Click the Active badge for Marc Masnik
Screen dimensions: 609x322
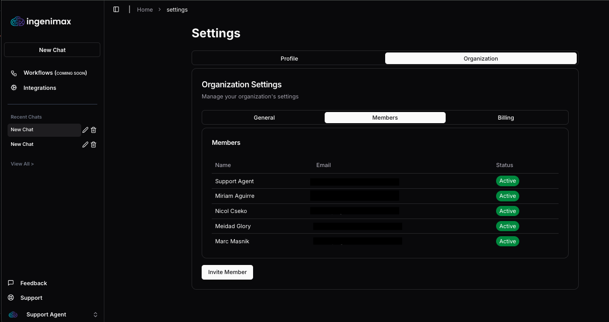click(x=508, y=241)
